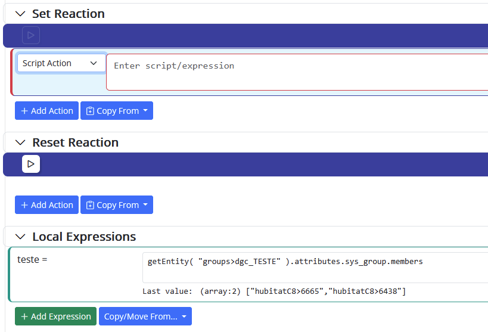The height and width of the screenshot is (332, 488).
Task: Open Copy From menu under Set Reaction
Action: point(117,110)
